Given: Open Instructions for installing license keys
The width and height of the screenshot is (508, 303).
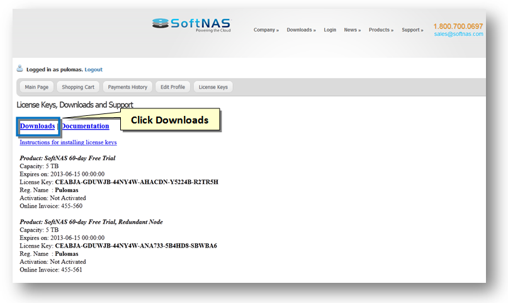Looking at the screenshot, I should (68, 142).
